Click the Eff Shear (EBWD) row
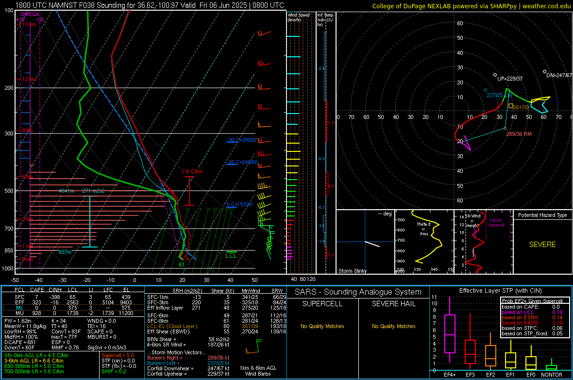Screen dimensions: 573x380 coord(217,331)
